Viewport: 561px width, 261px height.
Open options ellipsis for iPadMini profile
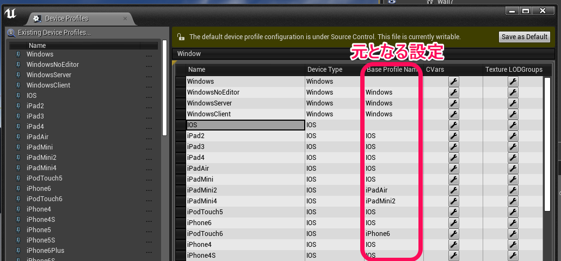pyautogui.click(x=149, y=149)
